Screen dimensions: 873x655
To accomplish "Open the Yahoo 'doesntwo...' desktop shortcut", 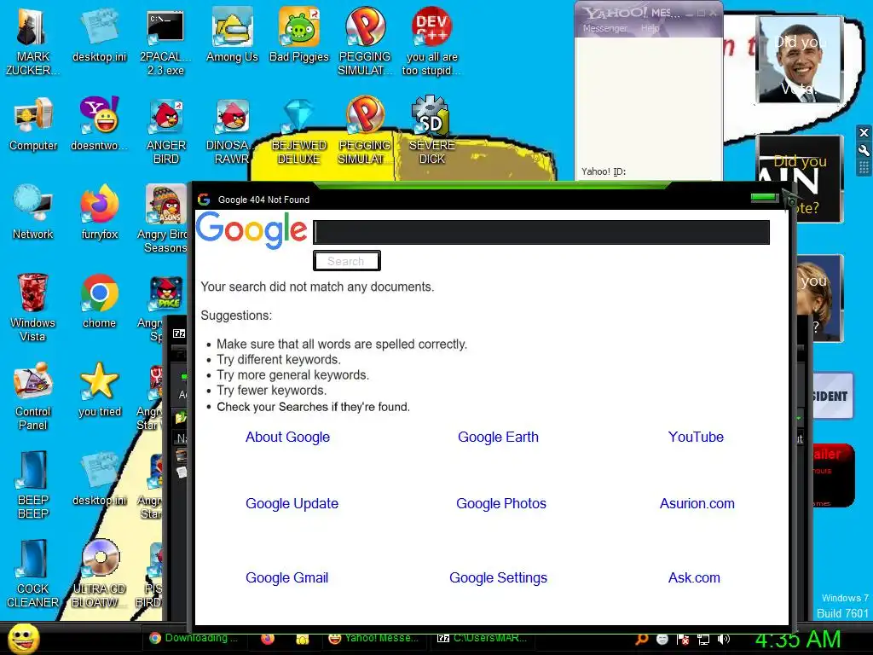I will click(99, 124).
